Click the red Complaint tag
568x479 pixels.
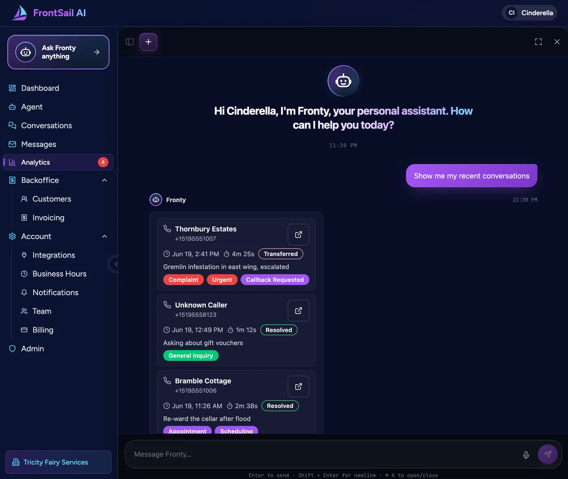pos(183,280)
